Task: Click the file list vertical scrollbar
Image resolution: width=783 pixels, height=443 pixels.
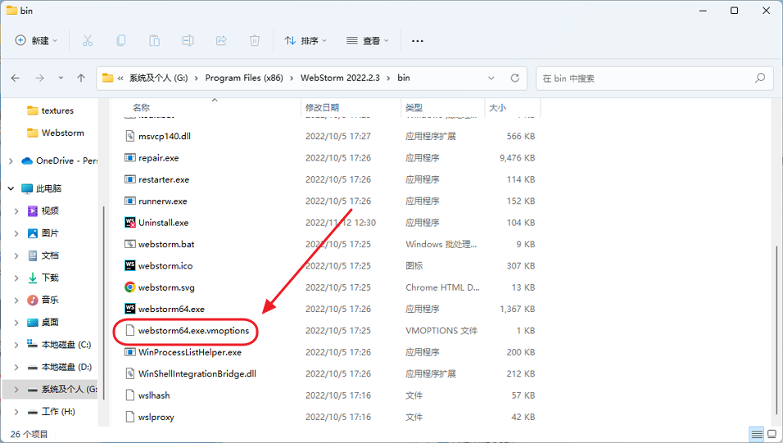Action: [x=776, y=331]
